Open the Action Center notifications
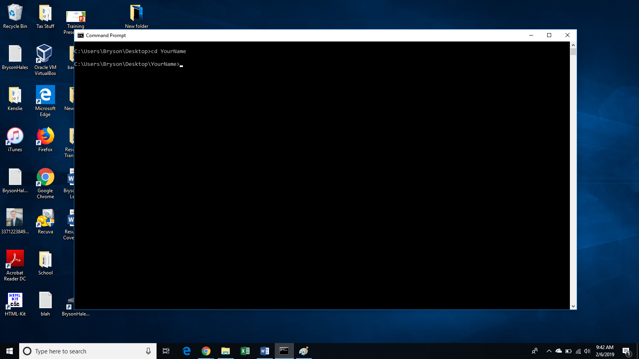Image resolution: width=639 pixels, height=359 pixels. [626, 351]
